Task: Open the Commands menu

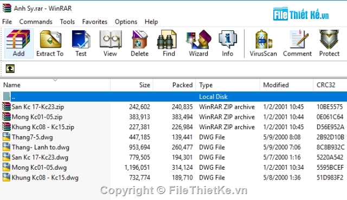Action: point(36,22)
